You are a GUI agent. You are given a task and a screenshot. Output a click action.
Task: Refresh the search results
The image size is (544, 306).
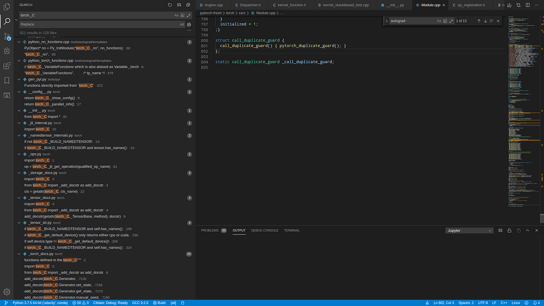click(170, 5)
